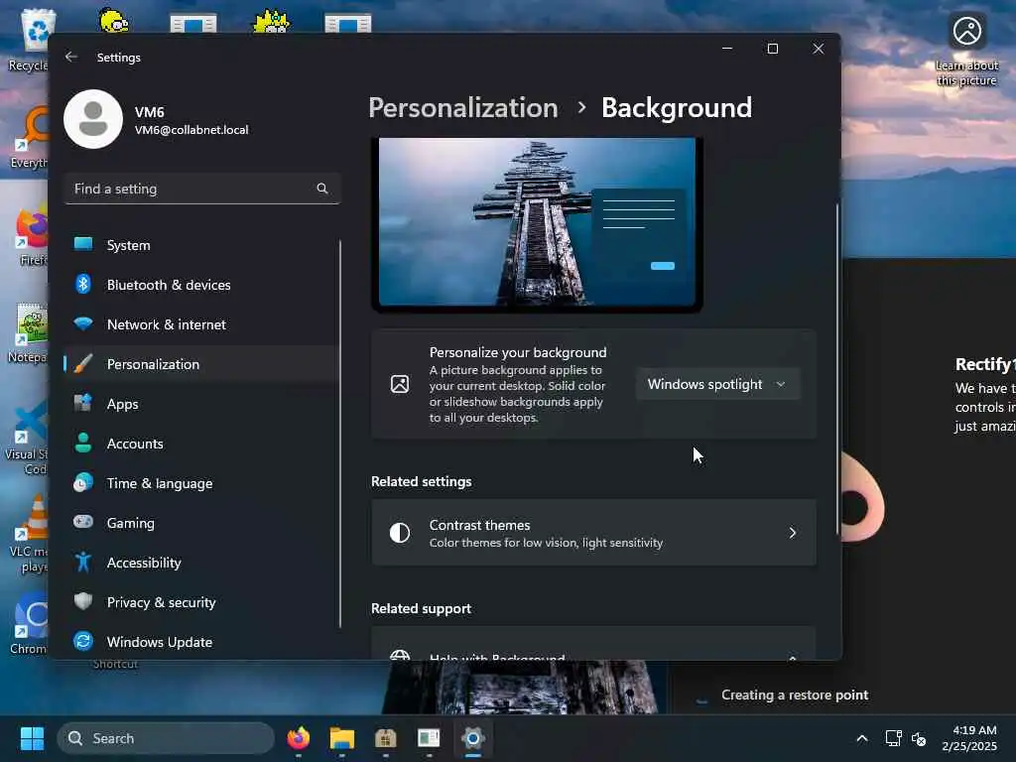Click the Gaming controller icon
1016x762 pixels.
coord(83,522)
